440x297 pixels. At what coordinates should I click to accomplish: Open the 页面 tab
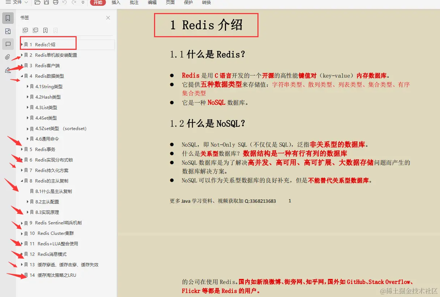(170, 3)
